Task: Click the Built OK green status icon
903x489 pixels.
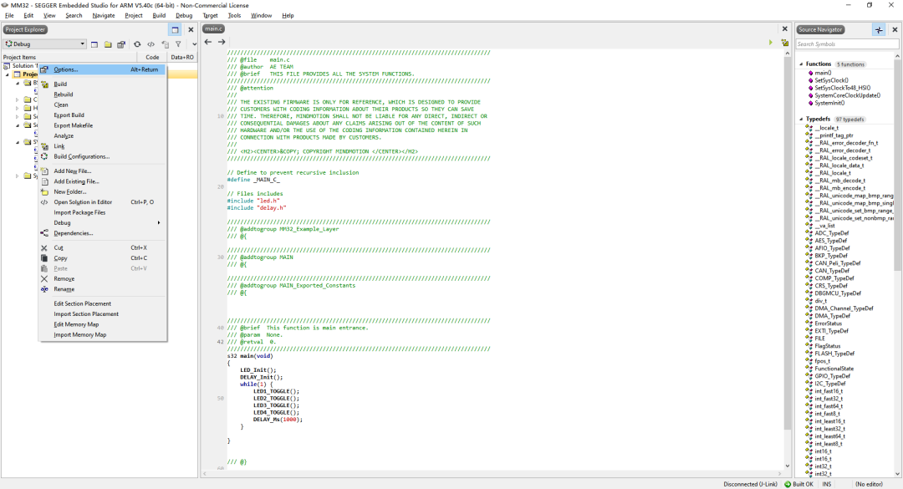Action: (788, 484)
